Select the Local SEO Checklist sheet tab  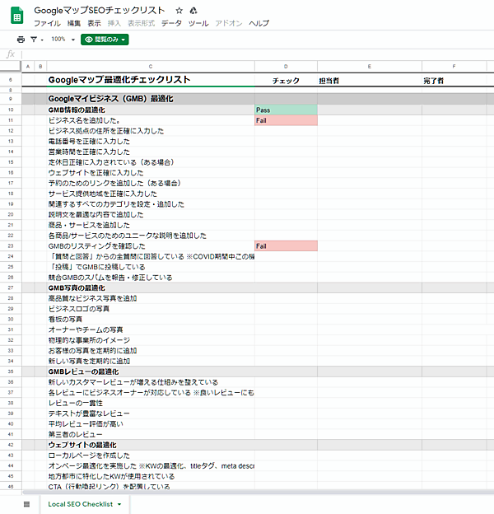click(x=80, y=503)
